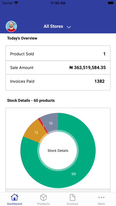Screen dimensions: 116x206
Task: Switch to the Products tab
Action: [x=43, y=199]
